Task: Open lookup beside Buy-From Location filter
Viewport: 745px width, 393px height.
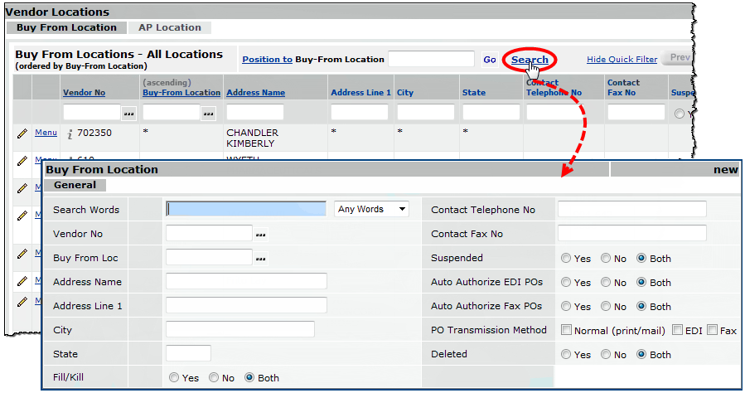Action: [208, 113]
